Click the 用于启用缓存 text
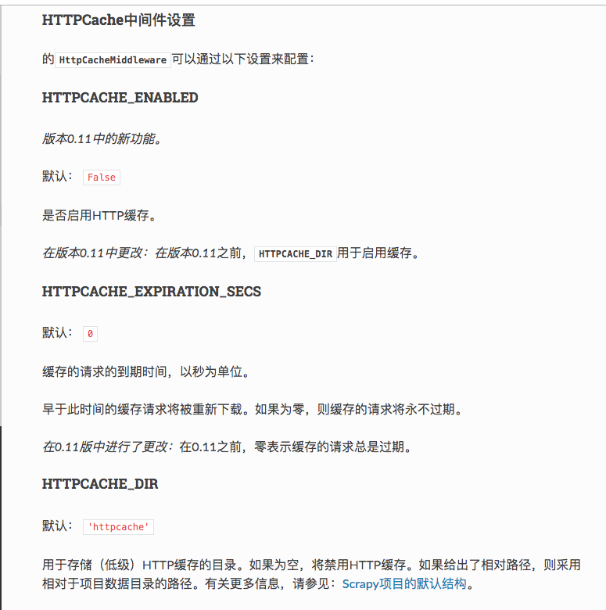Viewport: 606px width, 610px height. [x=378, y=253]
